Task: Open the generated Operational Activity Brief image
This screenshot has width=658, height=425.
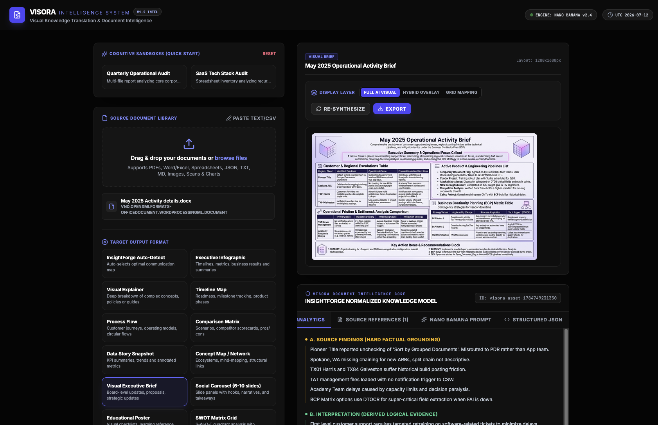Action: click(424, 197)
